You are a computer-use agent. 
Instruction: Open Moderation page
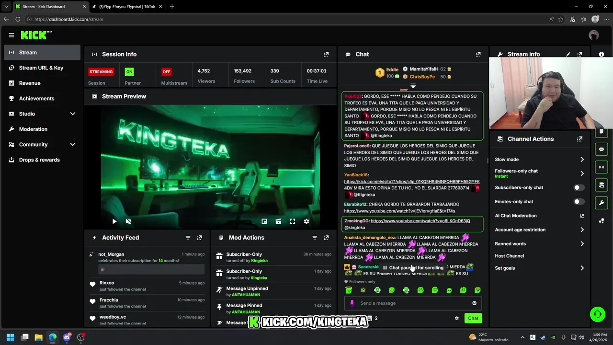click(42, 129)
